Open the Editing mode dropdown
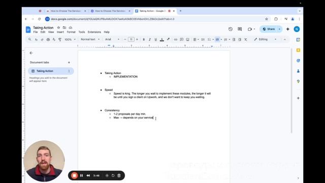The height and width of the screenshot is (183, 325). tap(265, 40)
